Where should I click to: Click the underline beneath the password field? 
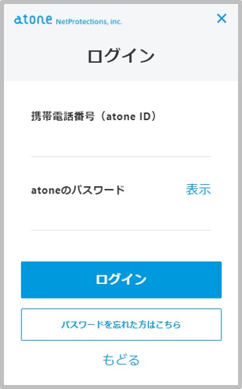pyautogui.click(x=121, y=230)
